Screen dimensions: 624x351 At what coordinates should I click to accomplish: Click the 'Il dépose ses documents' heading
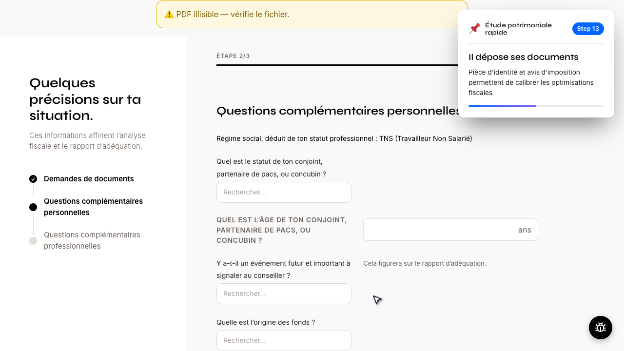(x=524, y=57)
